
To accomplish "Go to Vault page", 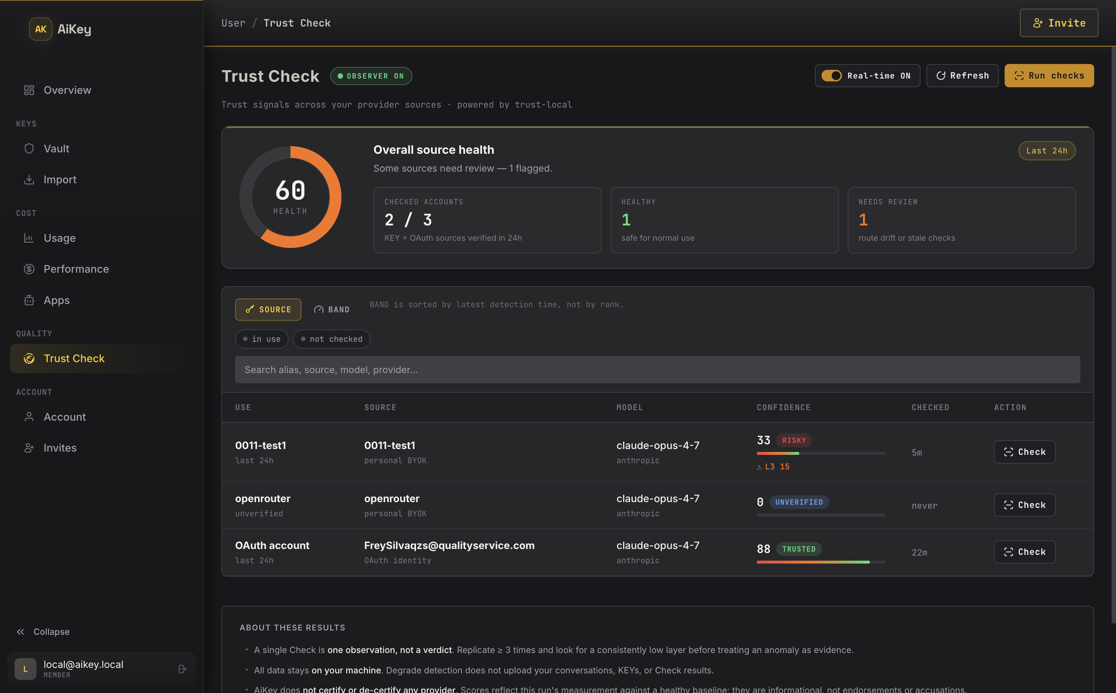I will [101, 148].
